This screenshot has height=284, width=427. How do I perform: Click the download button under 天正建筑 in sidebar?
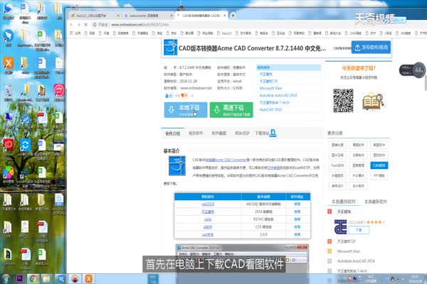(359, 230)
